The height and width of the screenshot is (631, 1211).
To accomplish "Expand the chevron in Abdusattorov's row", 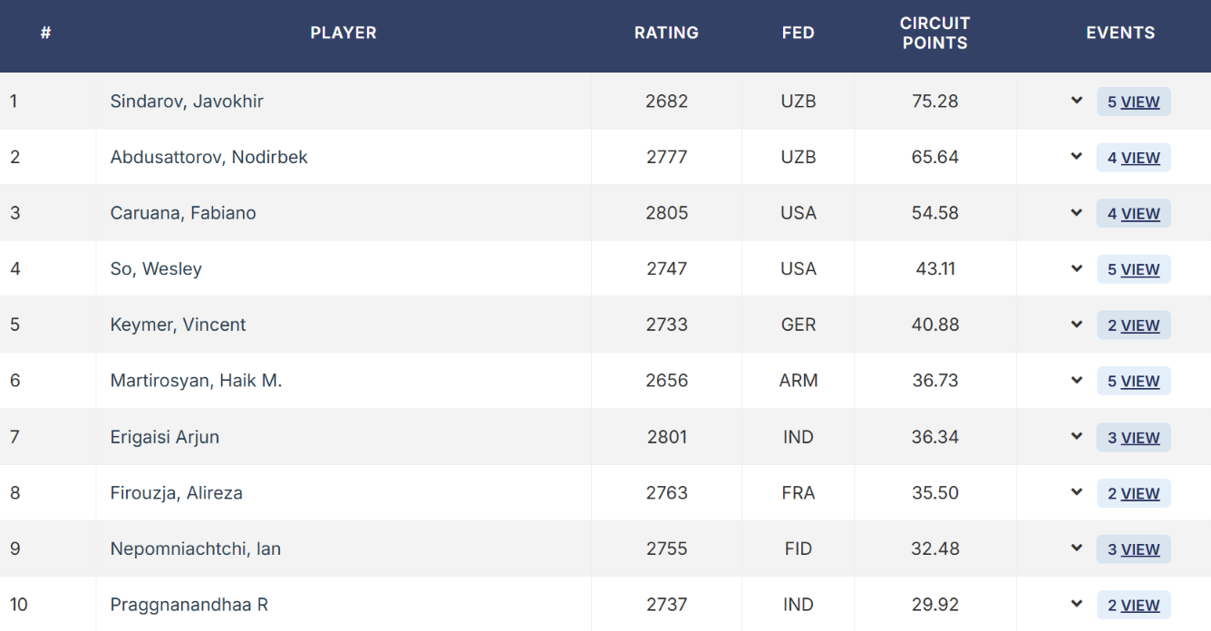I will pos(1077,157).
